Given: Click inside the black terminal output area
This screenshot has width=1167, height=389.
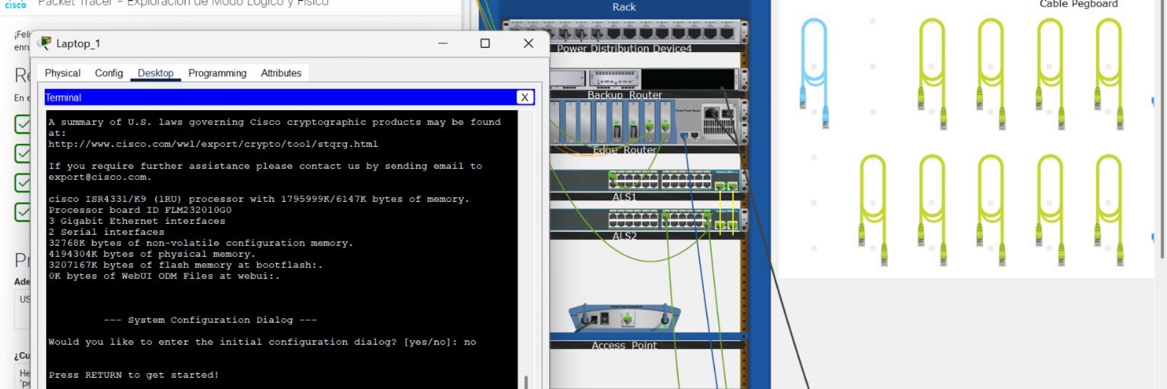Looking at the screenshot, I should click(282, 249).
